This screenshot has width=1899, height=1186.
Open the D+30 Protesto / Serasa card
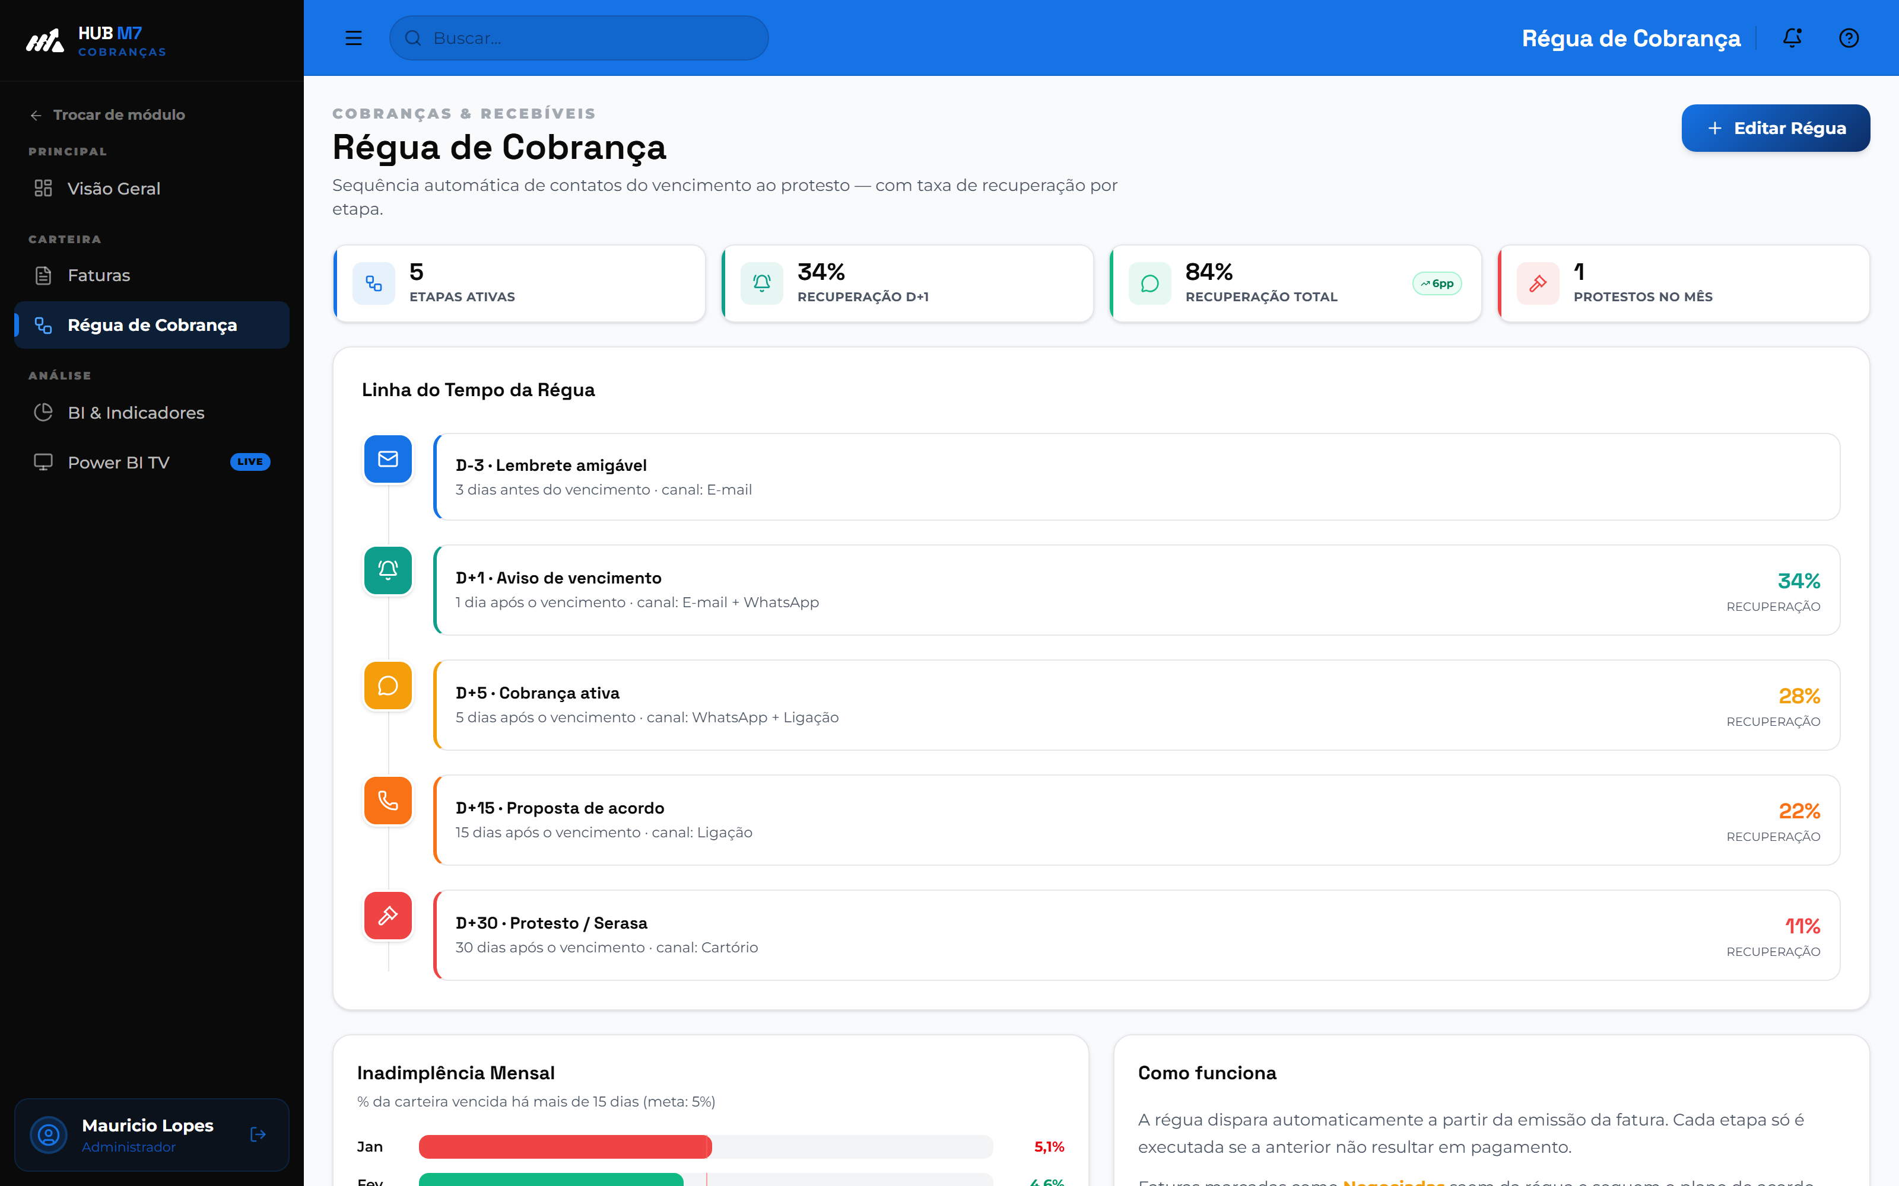(1136, 935)
